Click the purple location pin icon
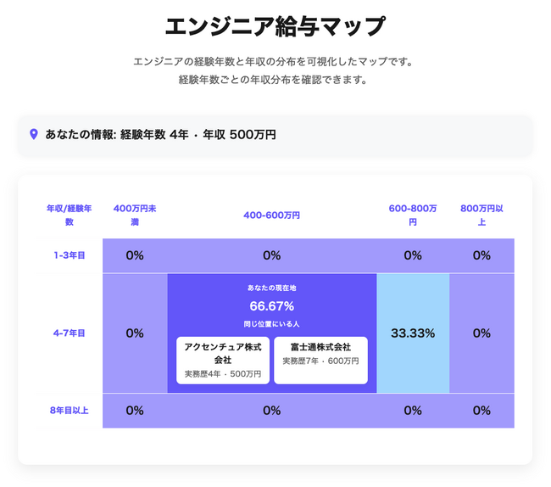Viewport: 551px width, 487px height. [34, 134]
